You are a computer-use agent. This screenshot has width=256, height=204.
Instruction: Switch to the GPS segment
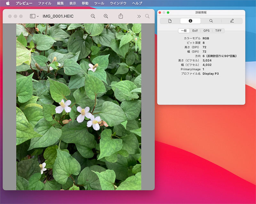click(206, 31)
